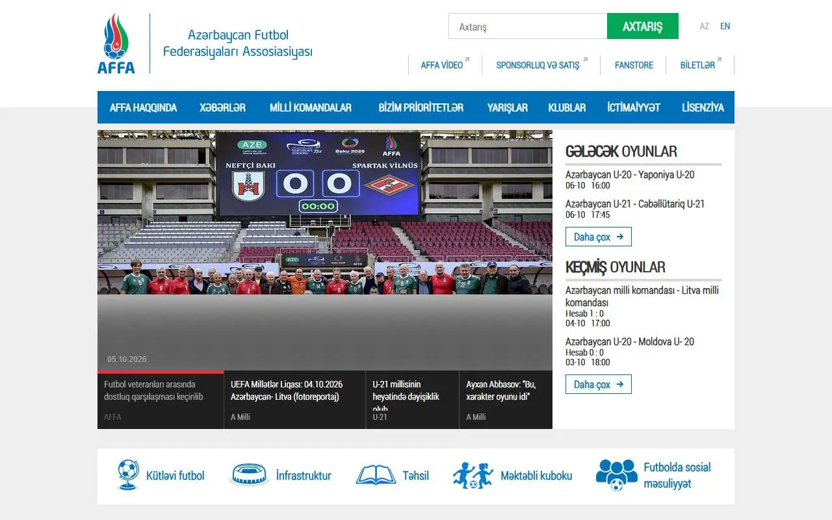Click the green AXTARIŞ search button

pyautogui.click(x=643, y=26)
